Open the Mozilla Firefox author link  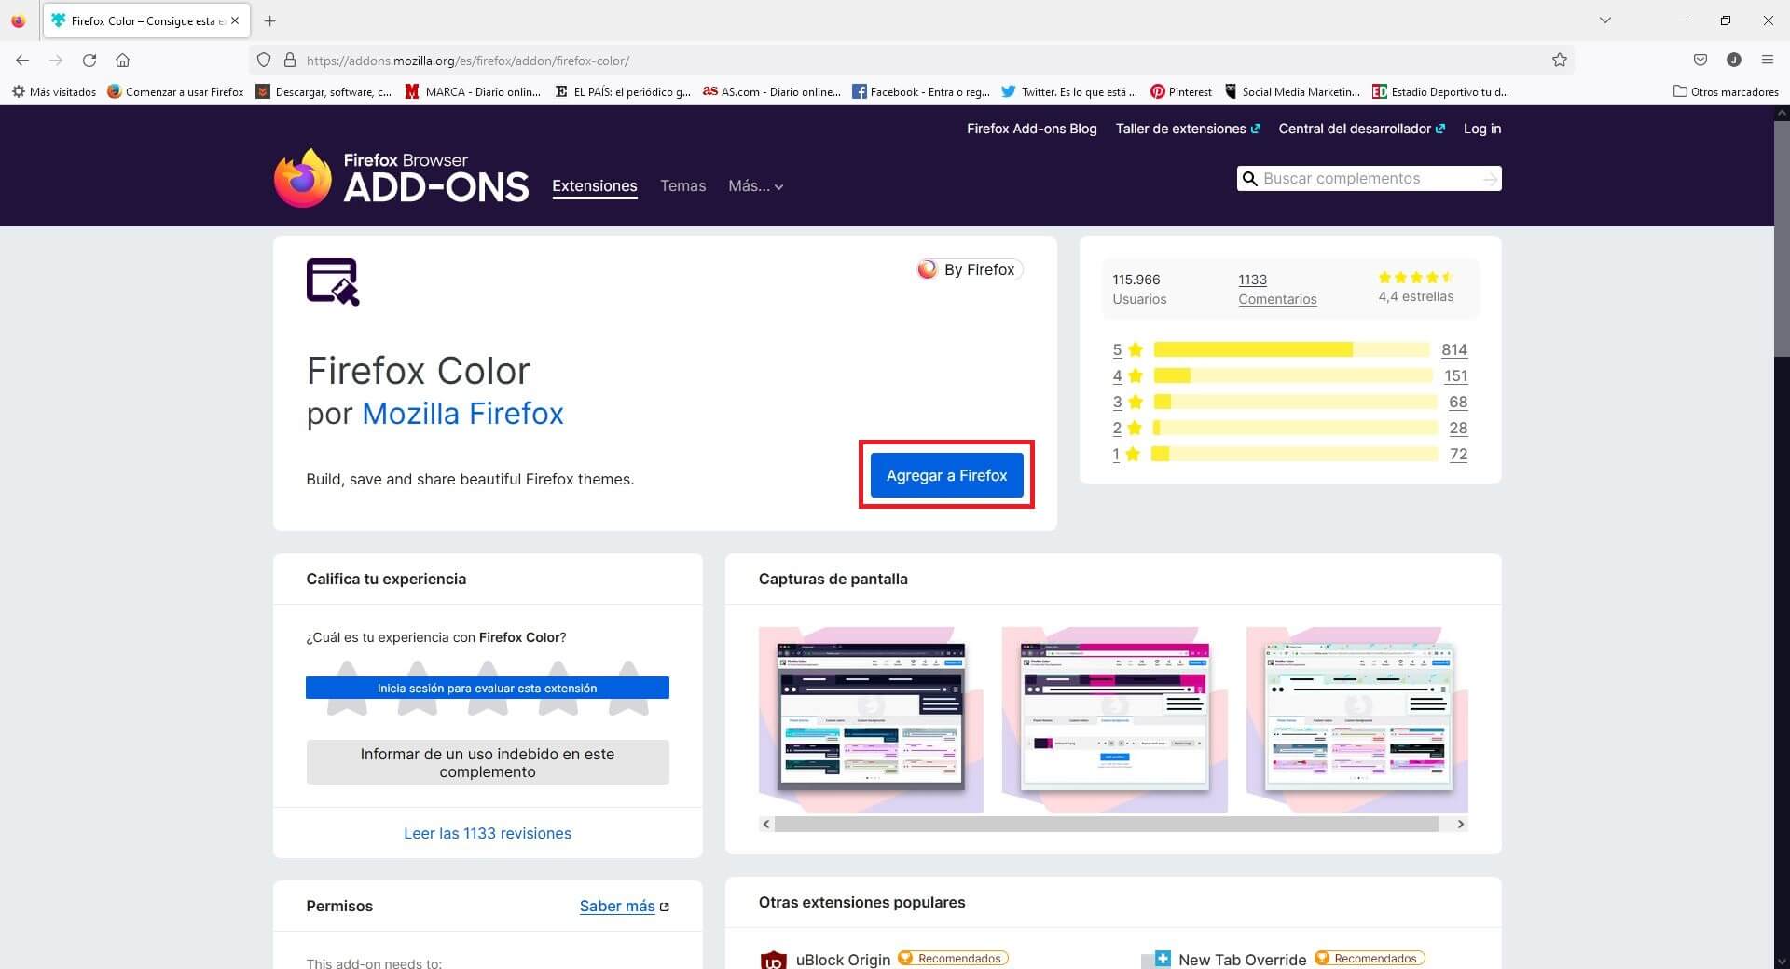tap(462, 413)
